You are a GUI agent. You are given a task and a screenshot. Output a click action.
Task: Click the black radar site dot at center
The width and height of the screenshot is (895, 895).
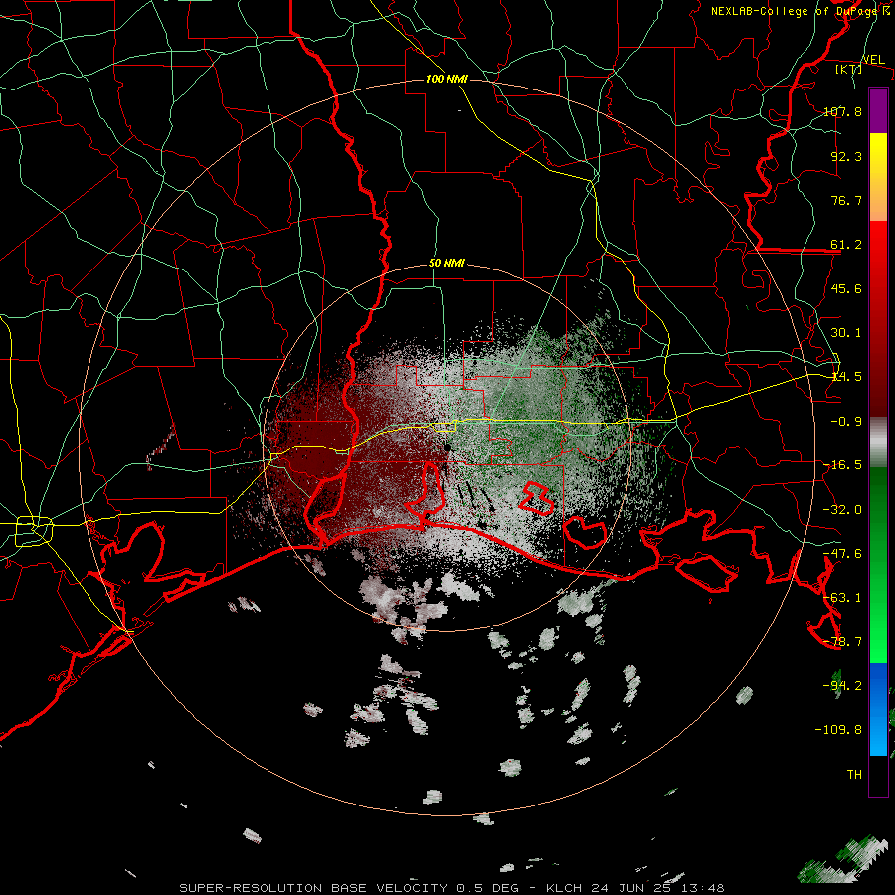click(x=447, y=447)
